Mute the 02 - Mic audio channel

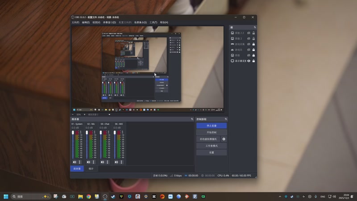pyautogui.click(x=88, y=162)
